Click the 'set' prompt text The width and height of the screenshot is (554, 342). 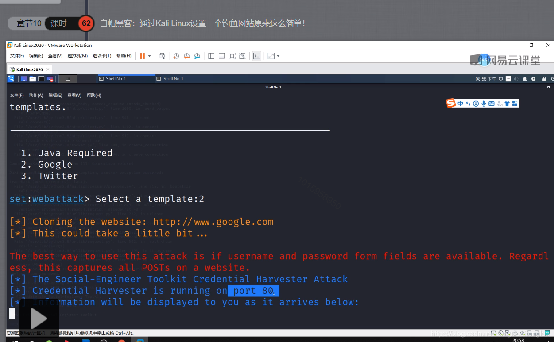click(x=18, y=199)
